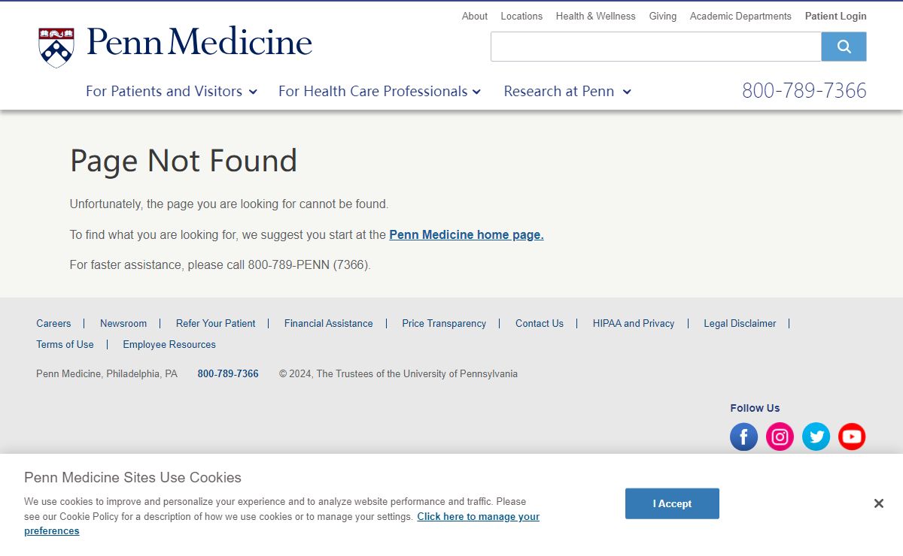Open Health & Wellness top link
The height and width of the screenshot is (556, 903).
point(595,16)
